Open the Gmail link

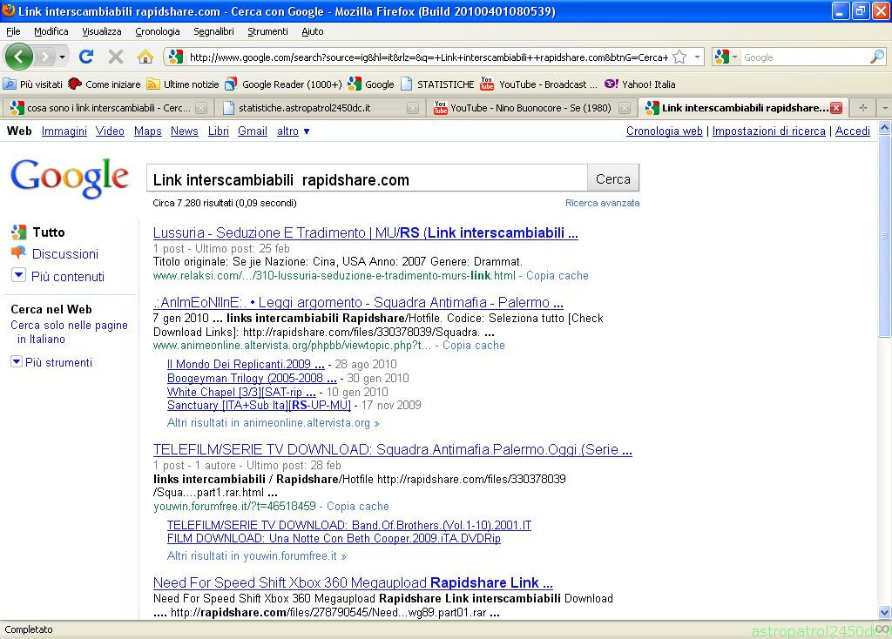pos(253,131)
